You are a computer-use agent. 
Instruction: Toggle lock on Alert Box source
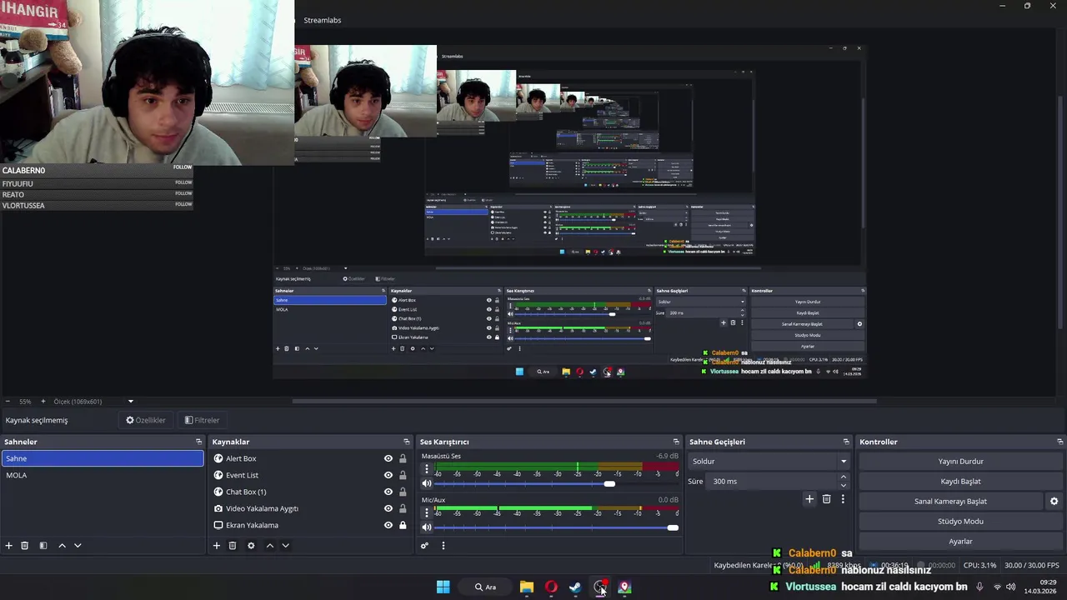point(403,458)
